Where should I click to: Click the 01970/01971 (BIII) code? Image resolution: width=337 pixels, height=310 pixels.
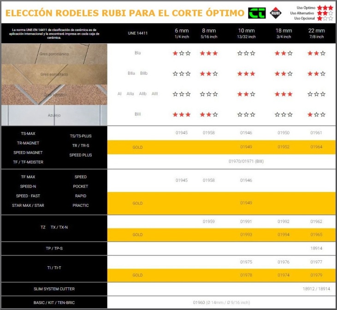pyautogui.click(x=246, y=161)
